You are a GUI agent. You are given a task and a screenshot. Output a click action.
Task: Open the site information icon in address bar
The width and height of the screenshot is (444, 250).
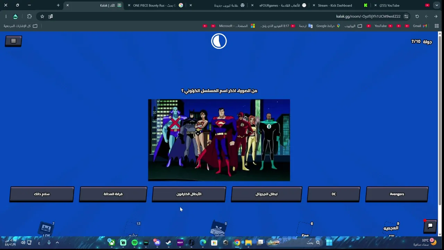406,16
